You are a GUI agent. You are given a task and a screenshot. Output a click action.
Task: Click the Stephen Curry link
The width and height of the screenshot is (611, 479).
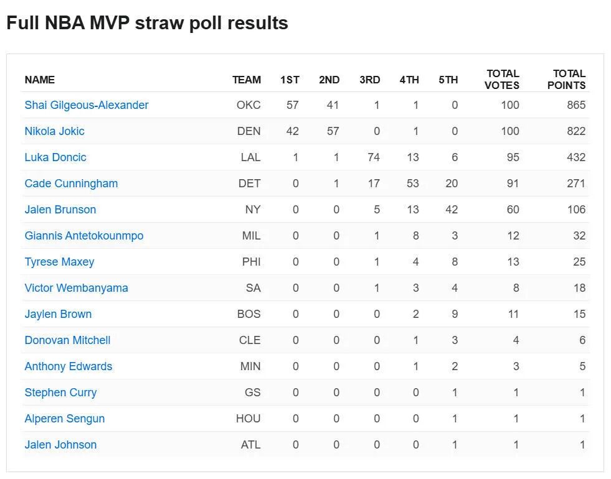tap(60, 393)
